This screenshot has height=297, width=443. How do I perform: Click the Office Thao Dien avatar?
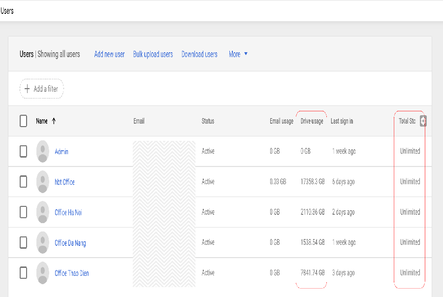coord(43,273)
